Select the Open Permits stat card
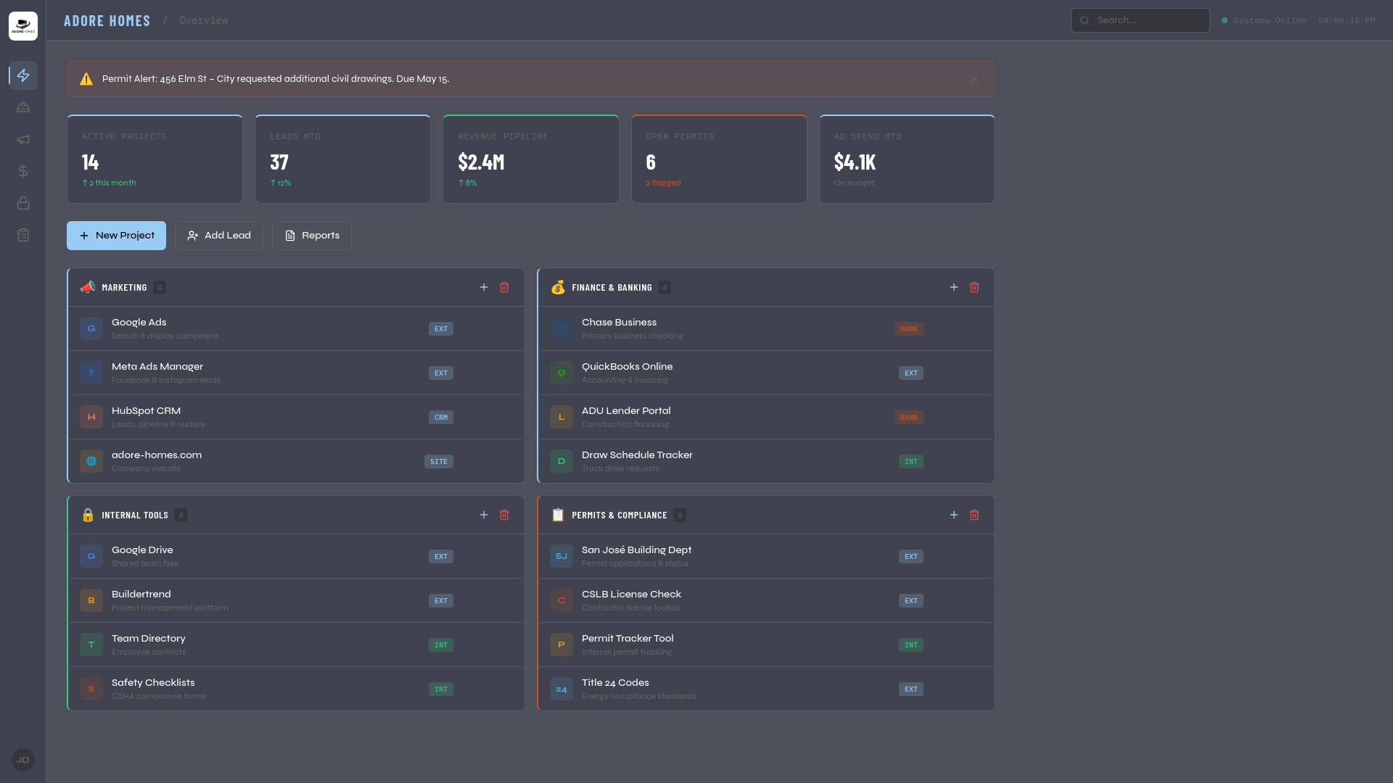 coord(719,159)
